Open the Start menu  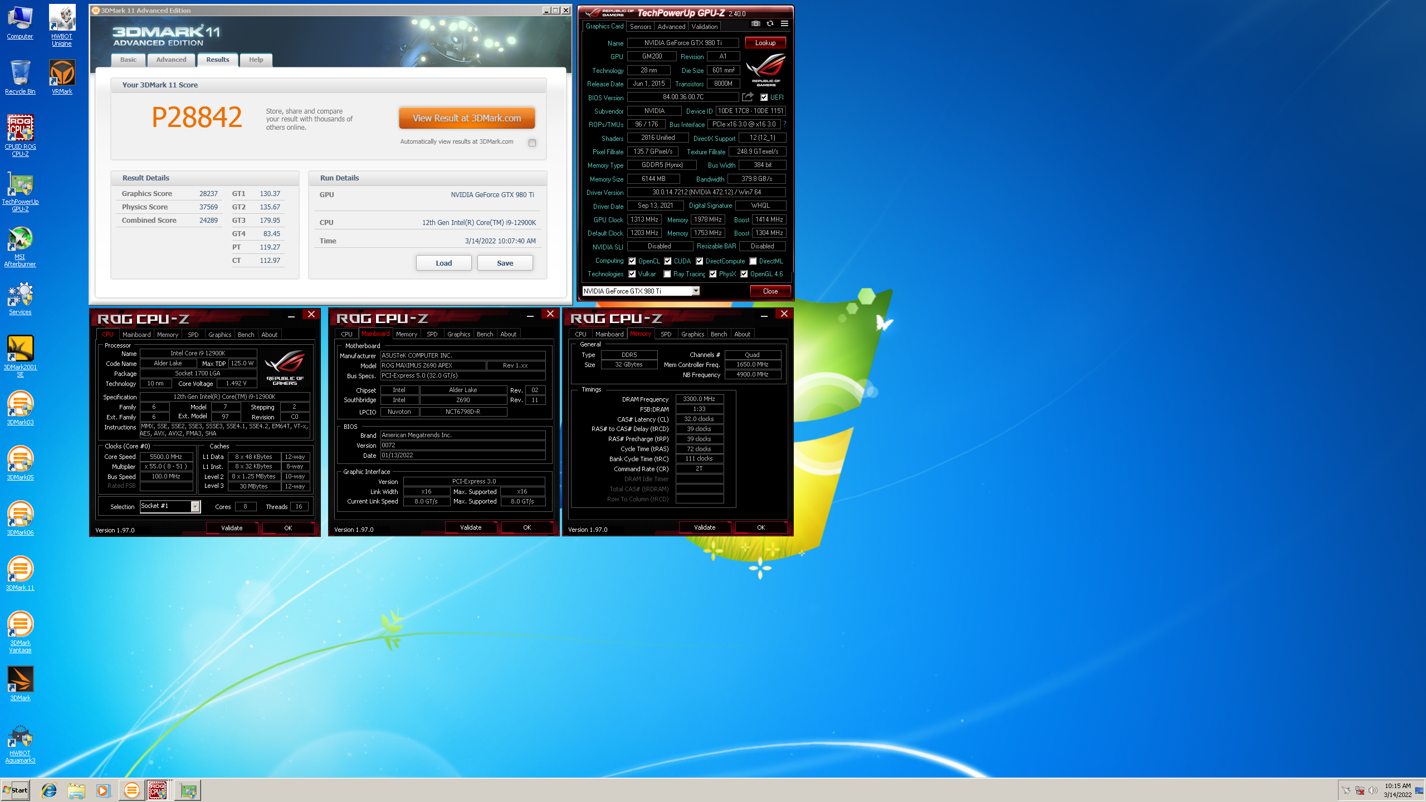coord(16,790)
